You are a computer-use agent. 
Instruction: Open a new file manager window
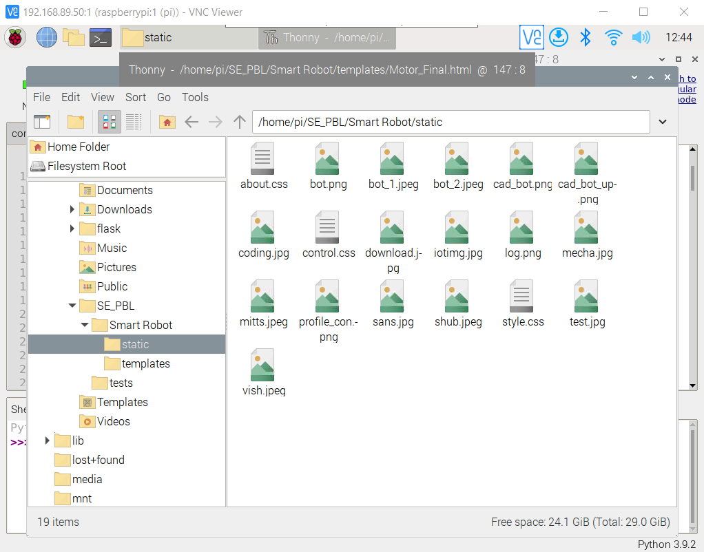[x=41, y=122]
